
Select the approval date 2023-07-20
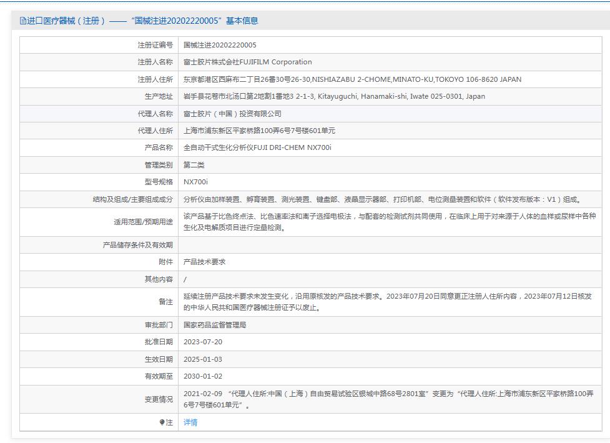[x=202, y=342]
